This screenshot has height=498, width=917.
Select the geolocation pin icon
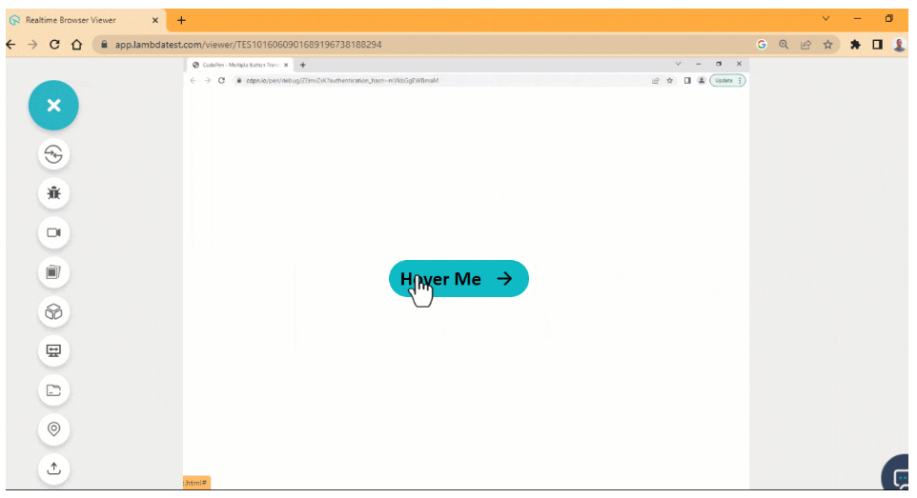coord(53,429)
